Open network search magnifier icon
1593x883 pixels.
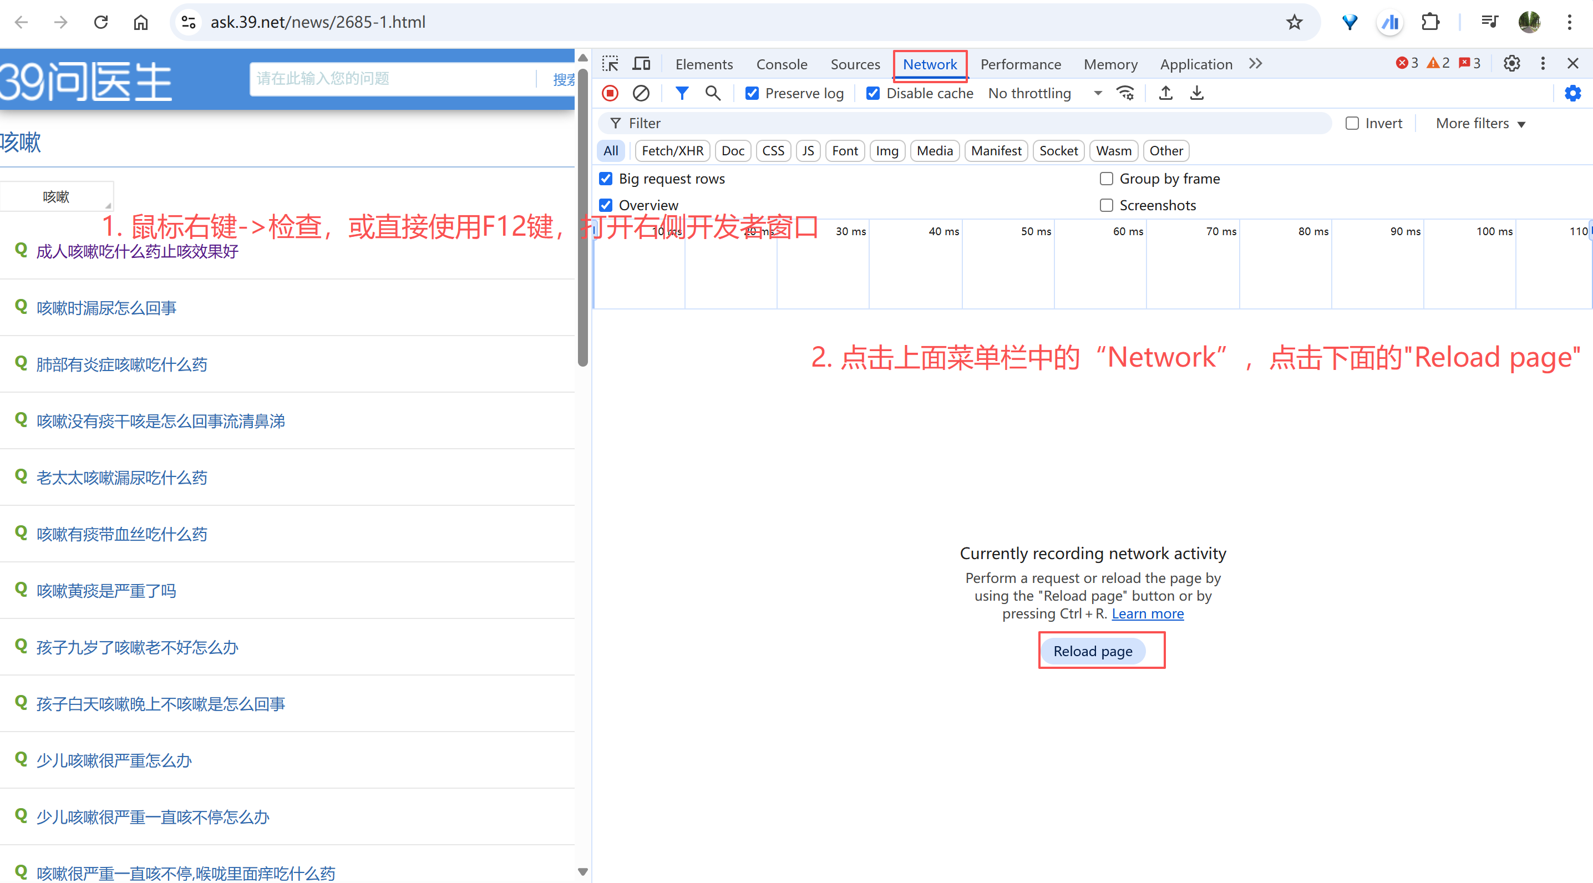712,93
